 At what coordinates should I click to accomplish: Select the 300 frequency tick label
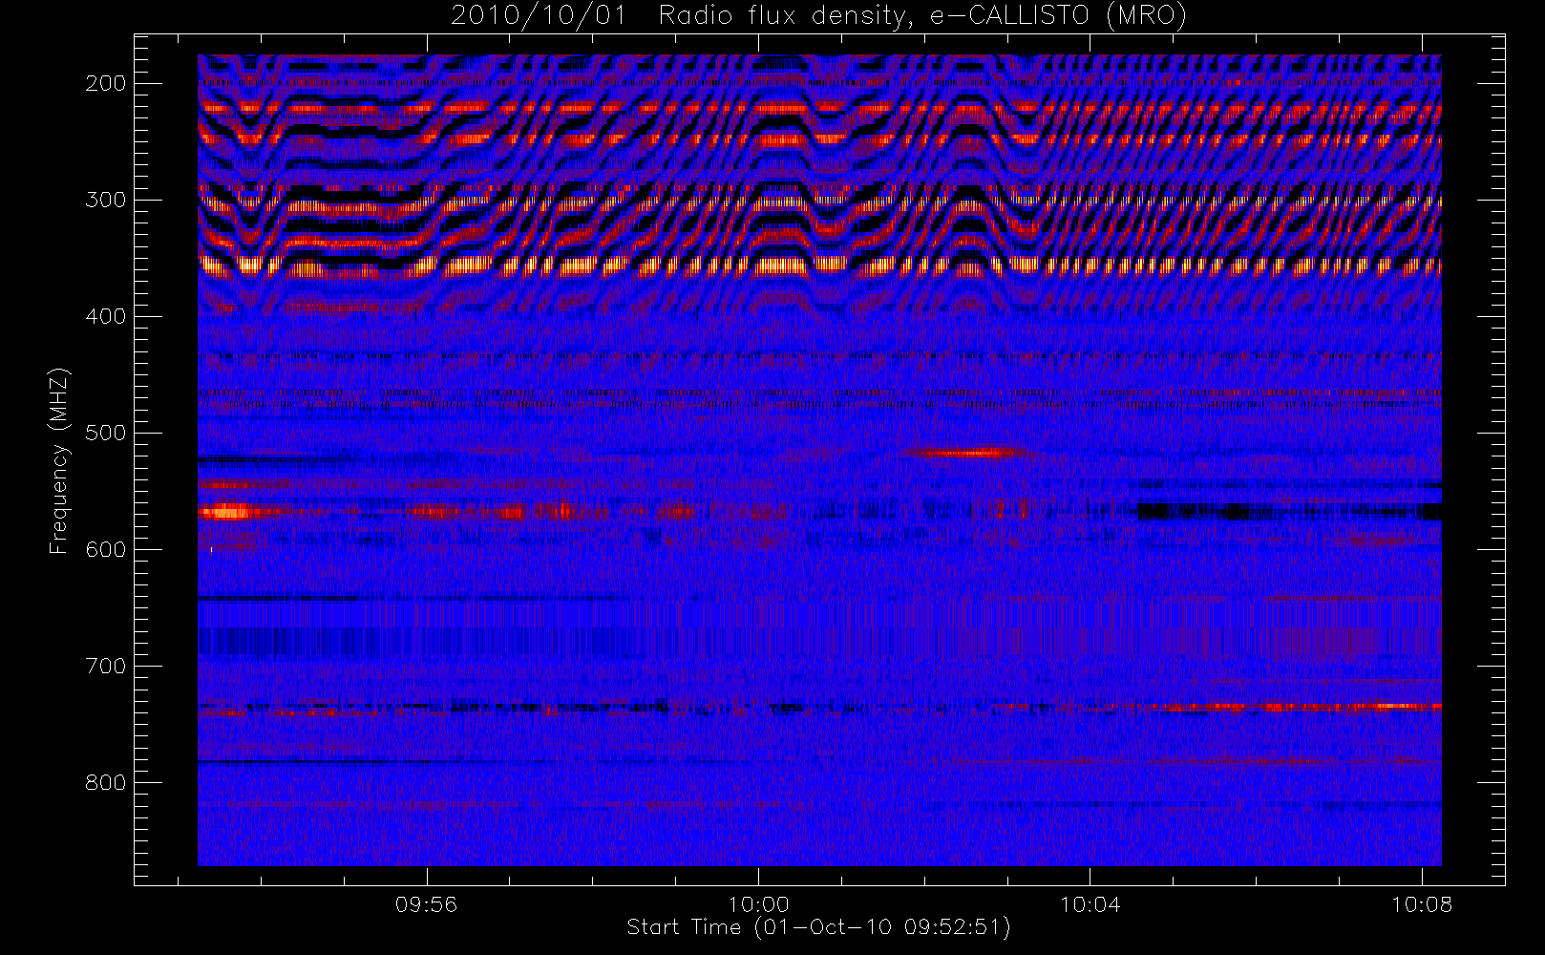click(106, 201)
